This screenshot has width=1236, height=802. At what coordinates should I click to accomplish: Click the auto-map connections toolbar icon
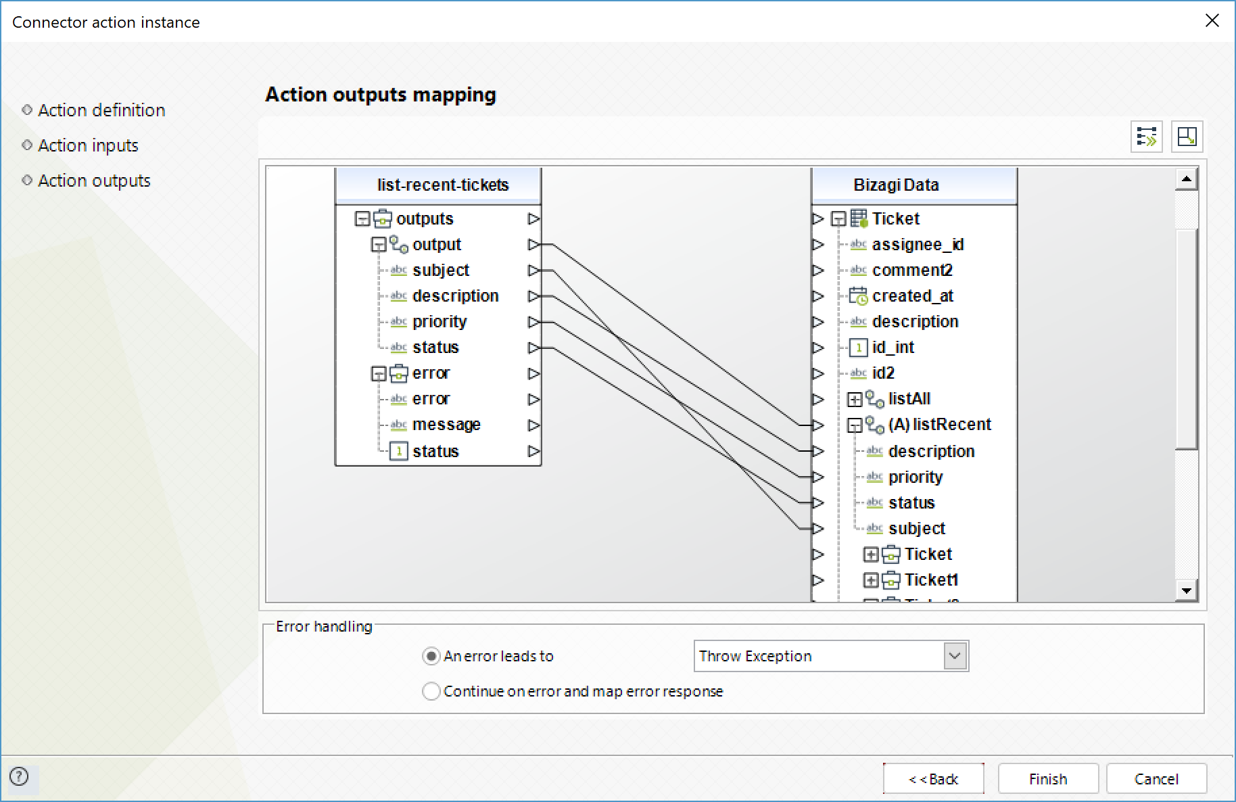1147,137
